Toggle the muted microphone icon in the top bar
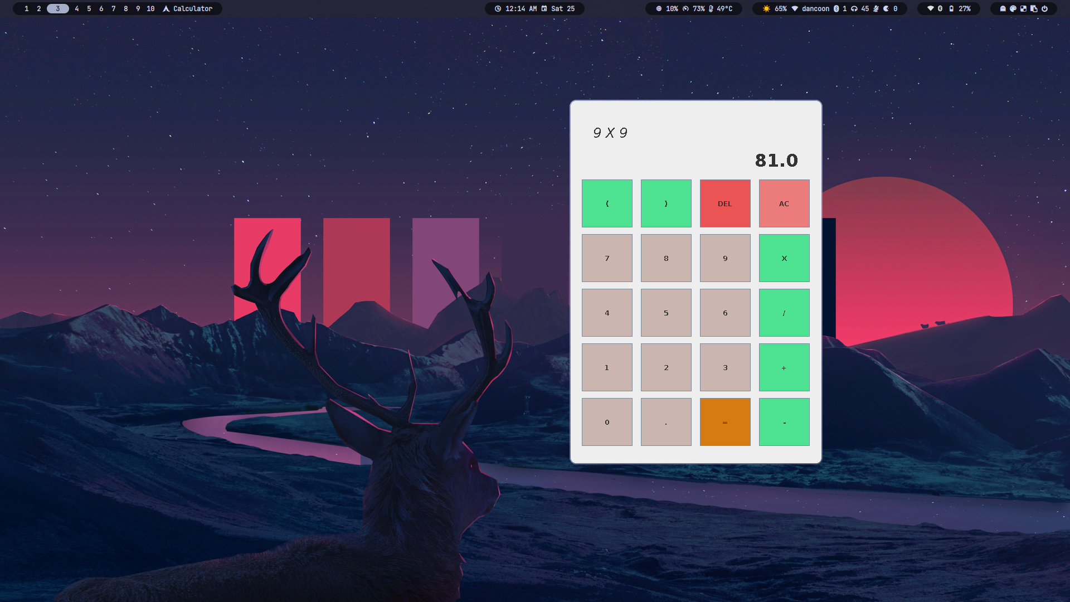 [876, 8]
